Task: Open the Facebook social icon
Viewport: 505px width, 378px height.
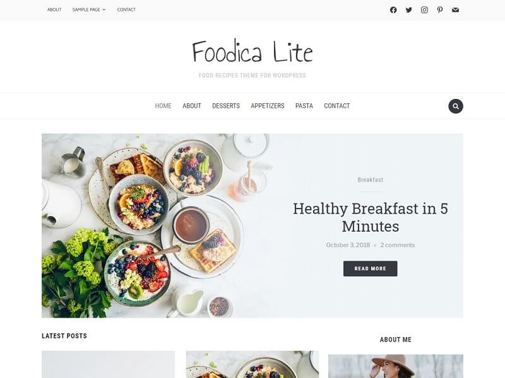Action: [x=393, y=10]
